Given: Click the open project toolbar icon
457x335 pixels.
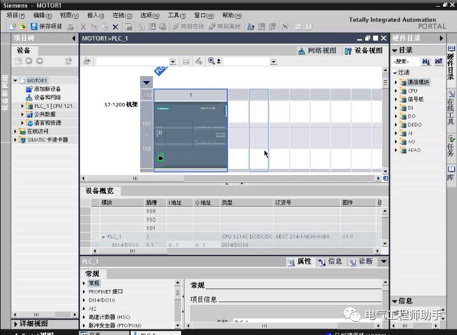Looking at the screenshot, I should click(23, 27).
